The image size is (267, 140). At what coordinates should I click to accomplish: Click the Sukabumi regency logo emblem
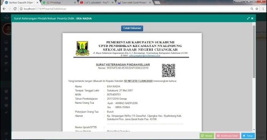(x=82, y=48)
